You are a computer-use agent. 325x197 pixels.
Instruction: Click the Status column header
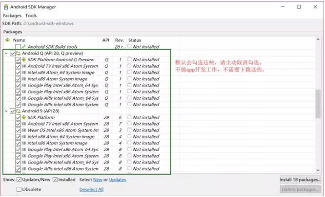click(135, 40)
